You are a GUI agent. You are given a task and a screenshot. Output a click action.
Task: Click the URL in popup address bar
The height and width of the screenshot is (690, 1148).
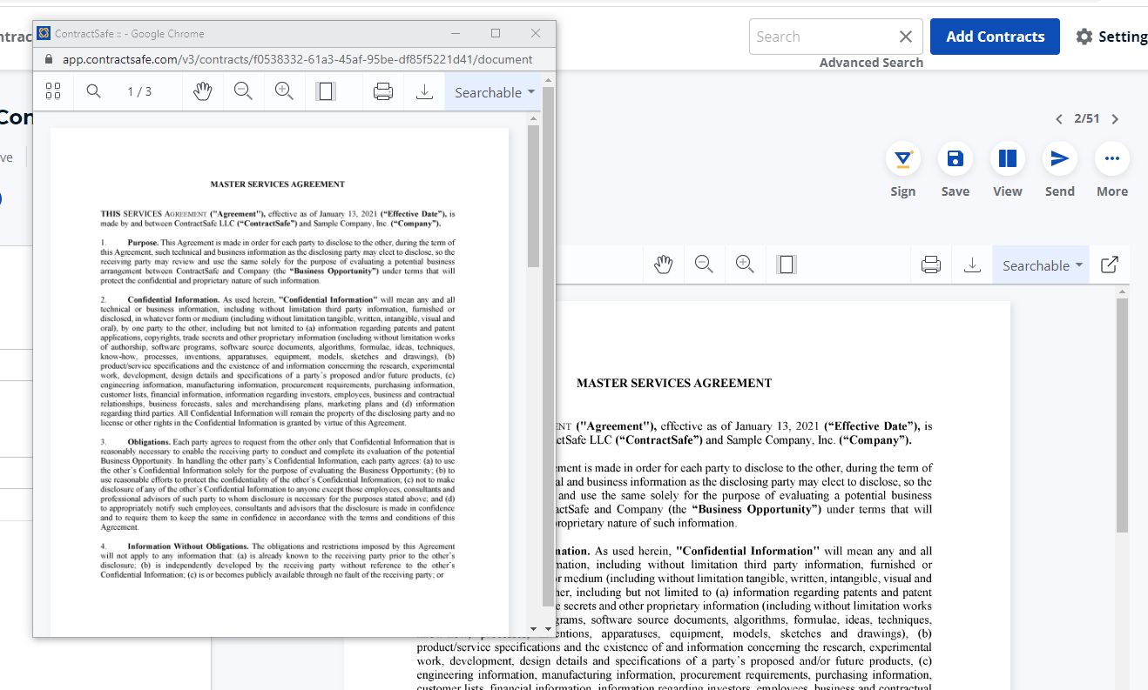(298, 59)
